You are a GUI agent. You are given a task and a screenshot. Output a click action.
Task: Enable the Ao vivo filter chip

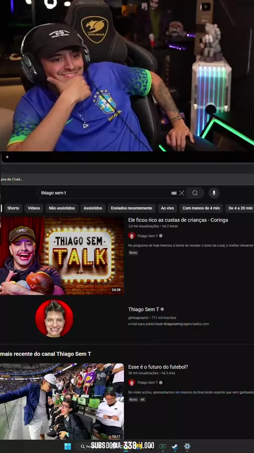[x=167, y=208]
